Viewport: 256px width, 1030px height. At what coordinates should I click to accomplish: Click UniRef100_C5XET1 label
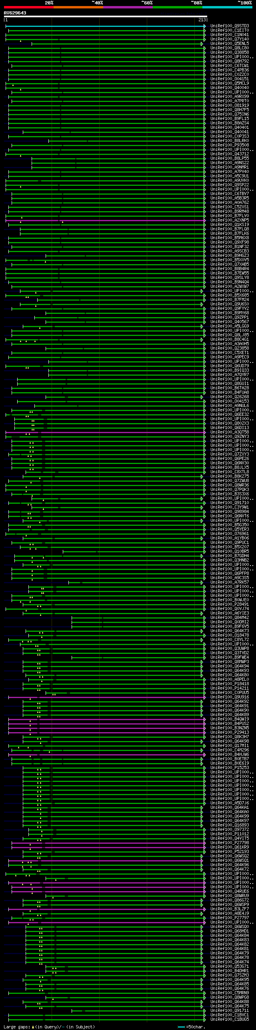coord(230,353)
